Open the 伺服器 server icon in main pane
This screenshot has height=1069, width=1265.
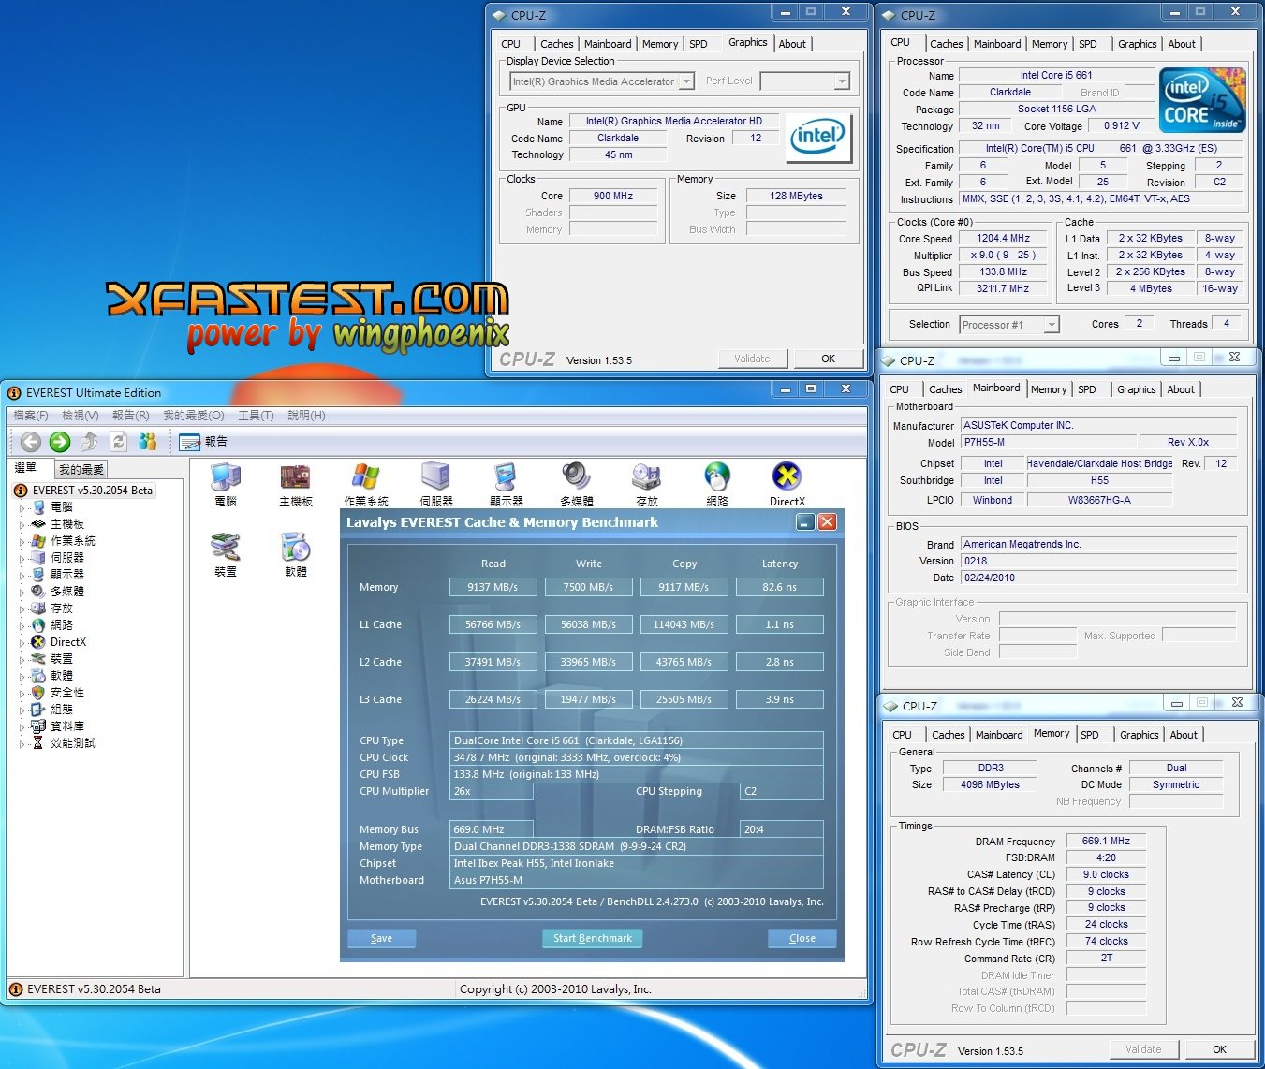(x=435, y=485)
